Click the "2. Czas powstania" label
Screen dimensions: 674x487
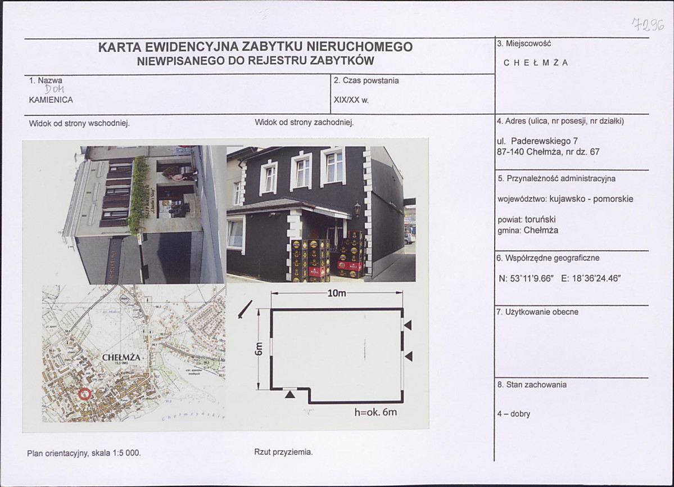coord(366,80)
